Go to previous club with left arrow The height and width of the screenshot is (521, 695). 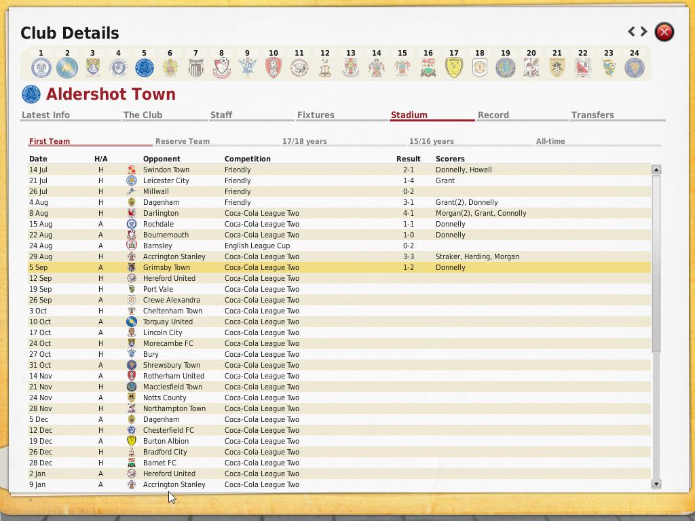pyautogui.click(x=632, y=31)
